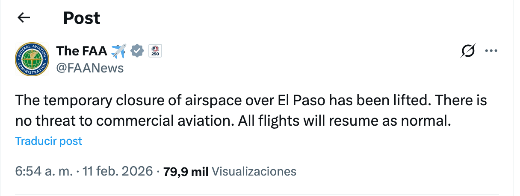Click the airplane emoji beside The FAA
Viewport: 520px width, 196px height.
click(118, 51)
